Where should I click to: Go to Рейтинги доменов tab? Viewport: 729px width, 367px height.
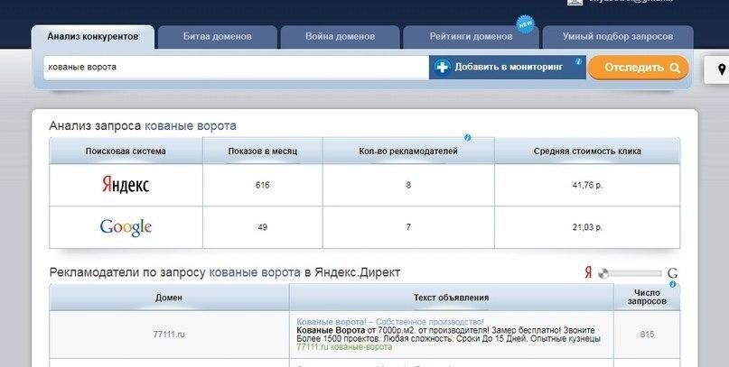point(471,37)
